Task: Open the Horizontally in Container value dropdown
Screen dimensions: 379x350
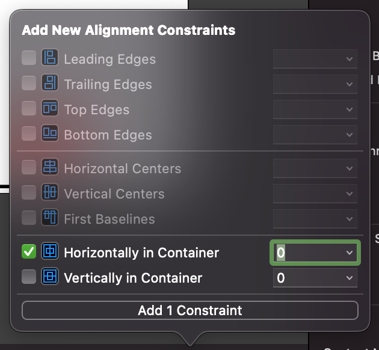Action: tap(350, 253)
